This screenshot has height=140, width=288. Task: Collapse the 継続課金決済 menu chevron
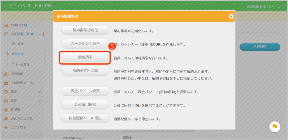point(40,34)
